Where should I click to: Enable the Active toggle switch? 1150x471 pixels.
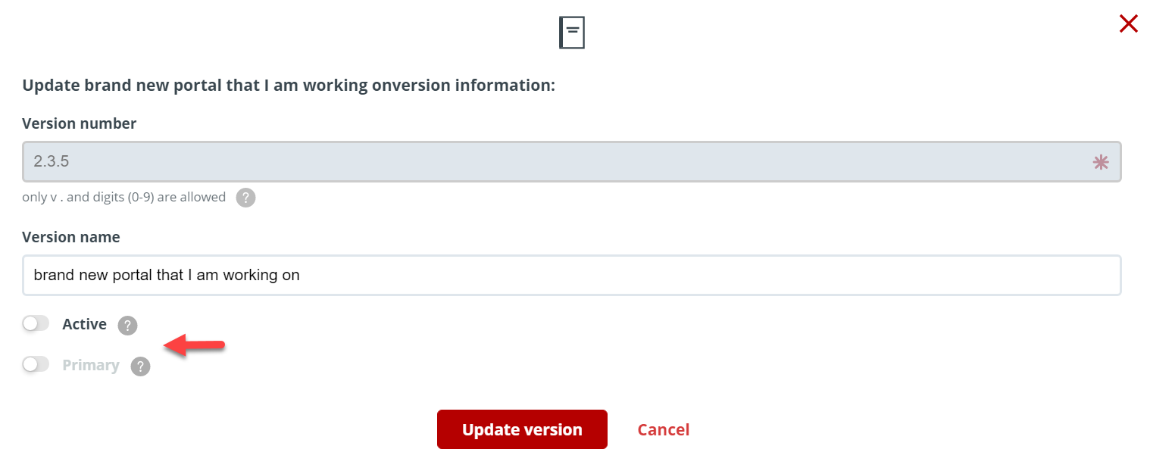(36, 324)
